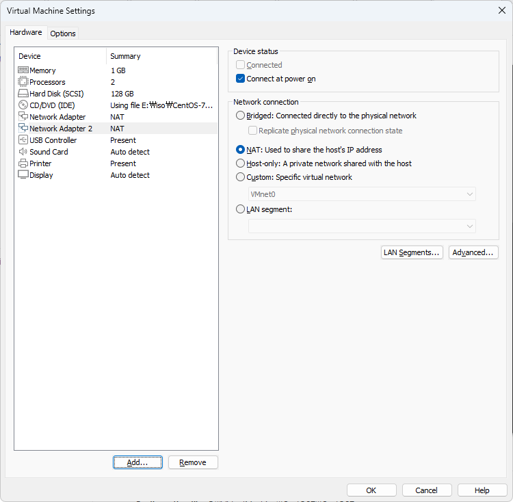Click the Add... button
This screenshot has height=502, width=513.
137,462
